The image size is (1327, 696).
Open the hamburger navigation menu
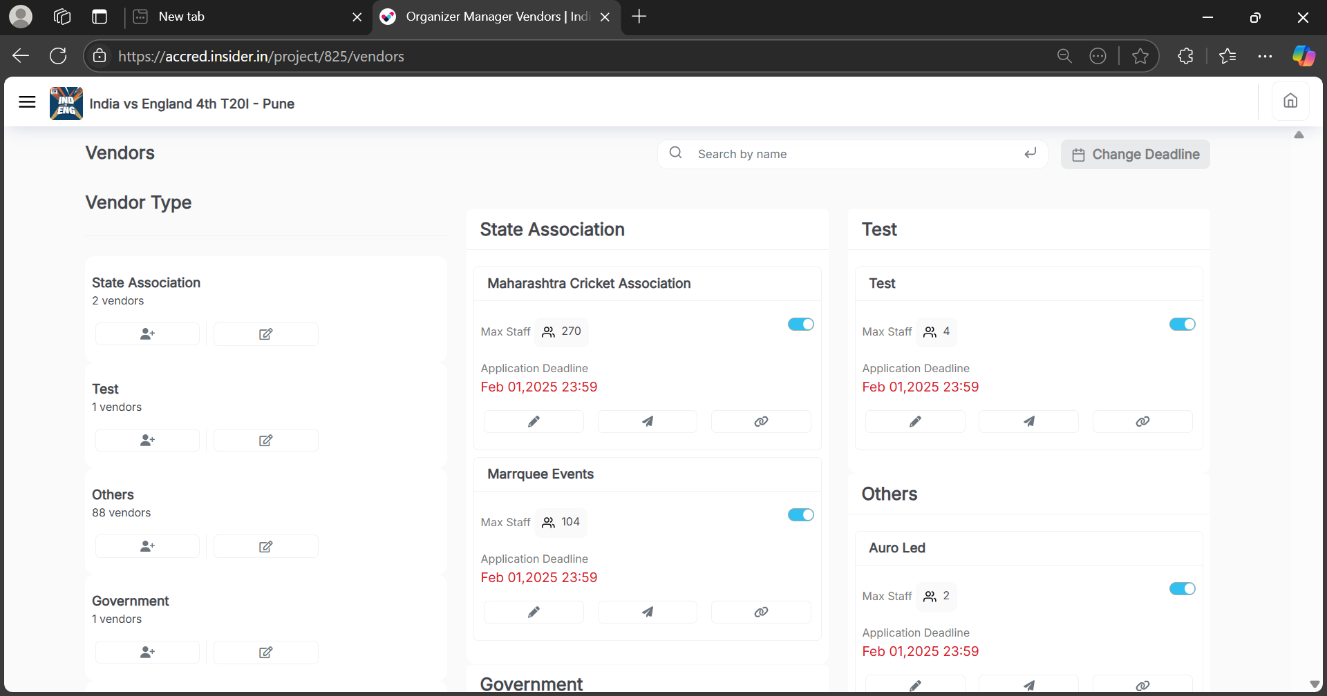point(27,102)
